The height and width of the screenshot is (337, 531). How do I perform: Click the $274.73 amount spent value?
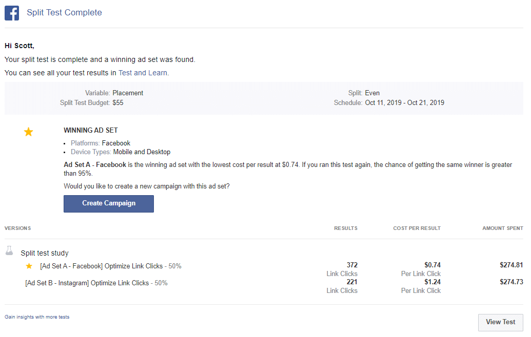click(x=512, y=282)
